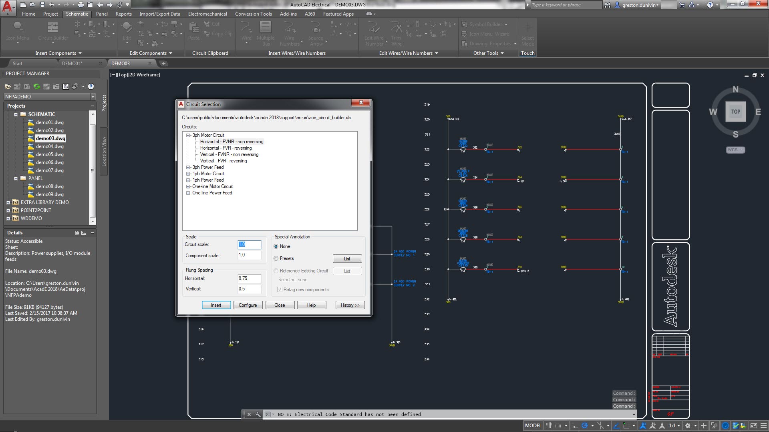Open the Project Manager help icon
Viewport: 769px width, 432px height.
click(x=91, y=86)
